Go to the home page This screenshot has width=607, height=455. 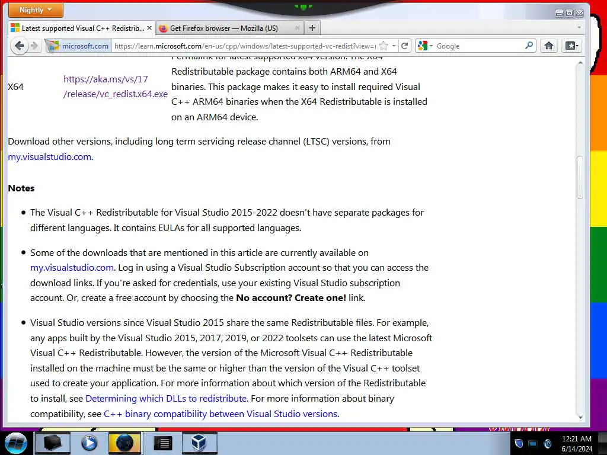(x=548, y=46)
